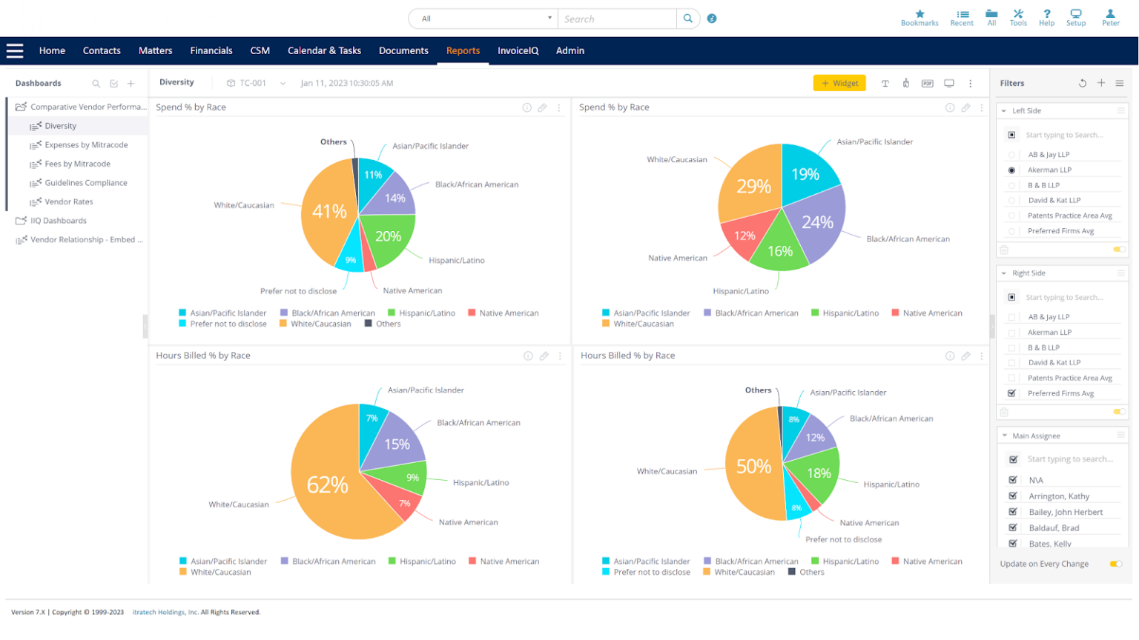
Task: Open the hamburger menu at top left
Action: pyautogui.click(x=15, y=51)
